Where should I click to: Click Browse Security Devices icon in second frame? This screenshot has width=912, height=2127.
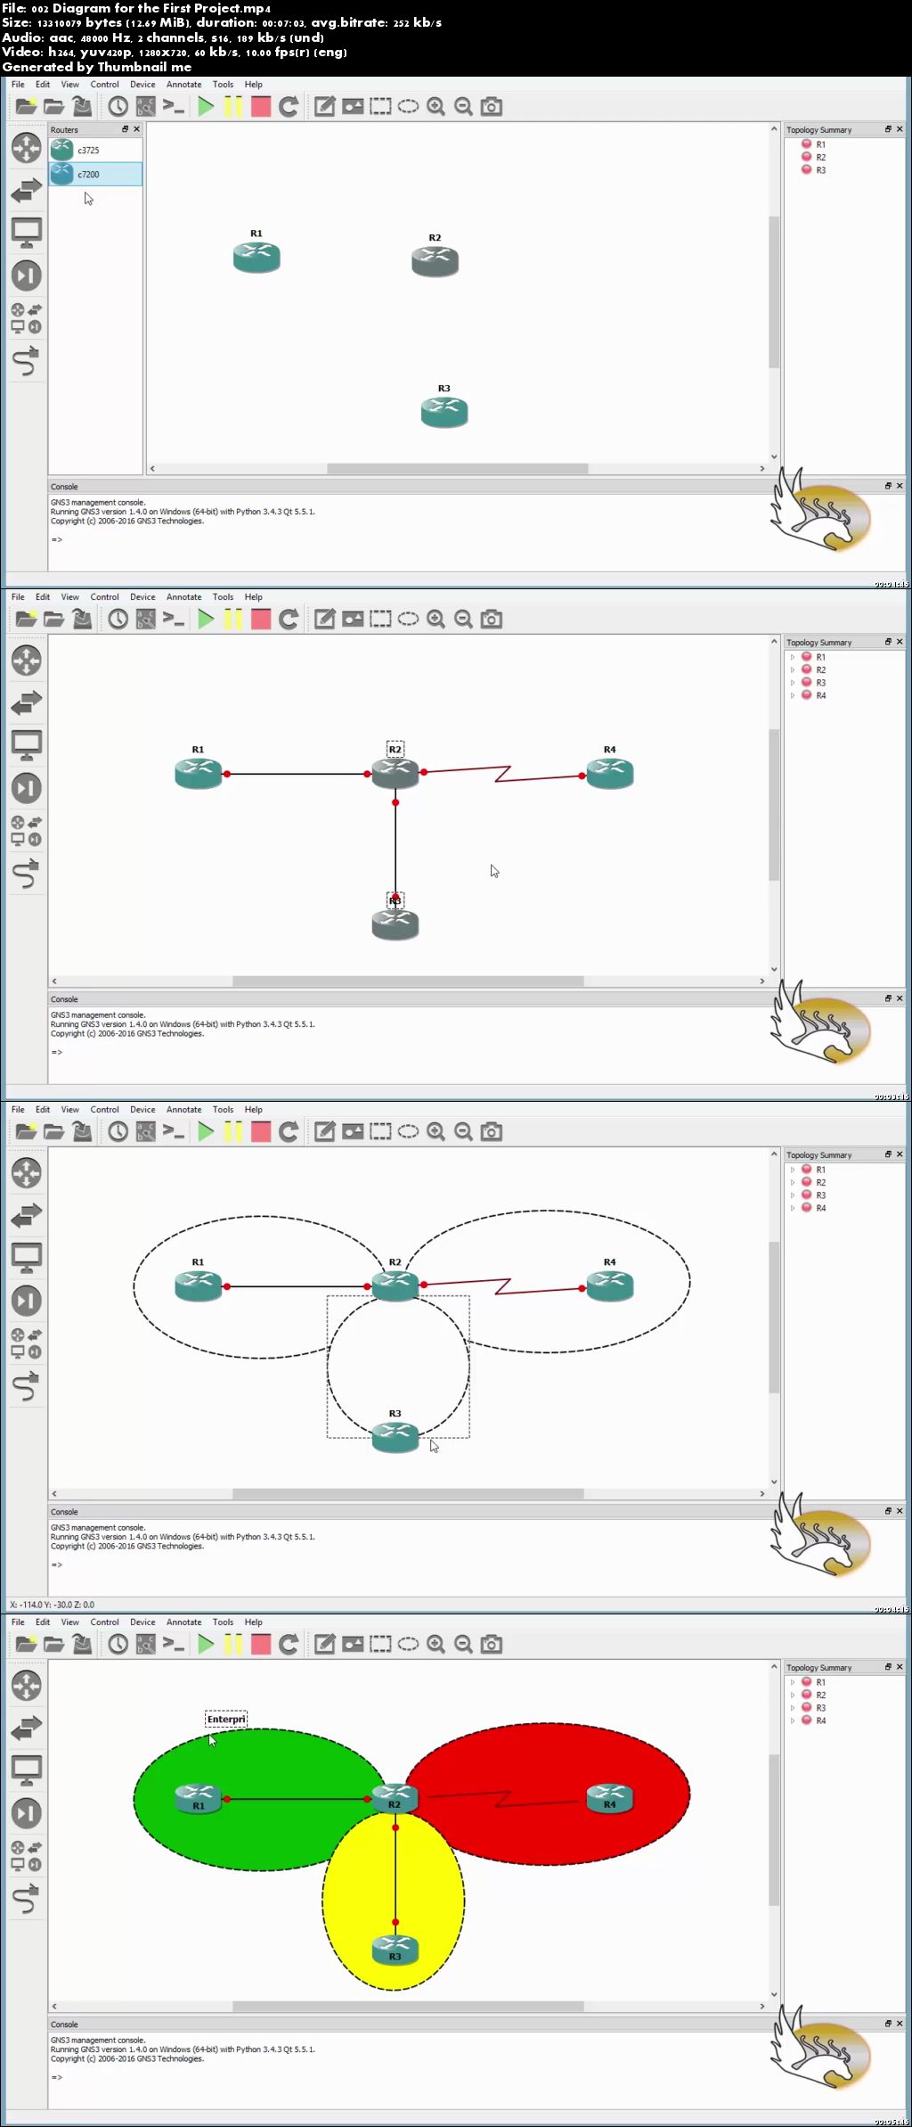point(27,788)
